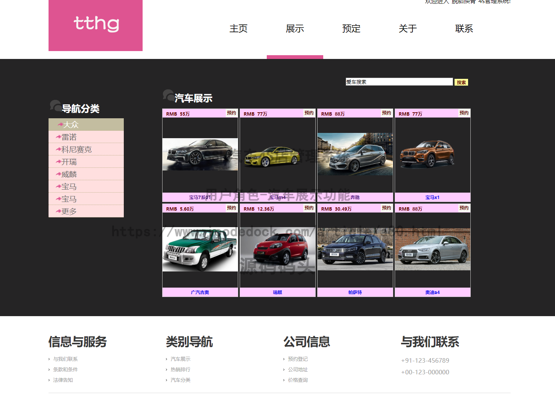
Task: Open the 预定 menu item
Action: pyautogui.click(x=351, y=29)
